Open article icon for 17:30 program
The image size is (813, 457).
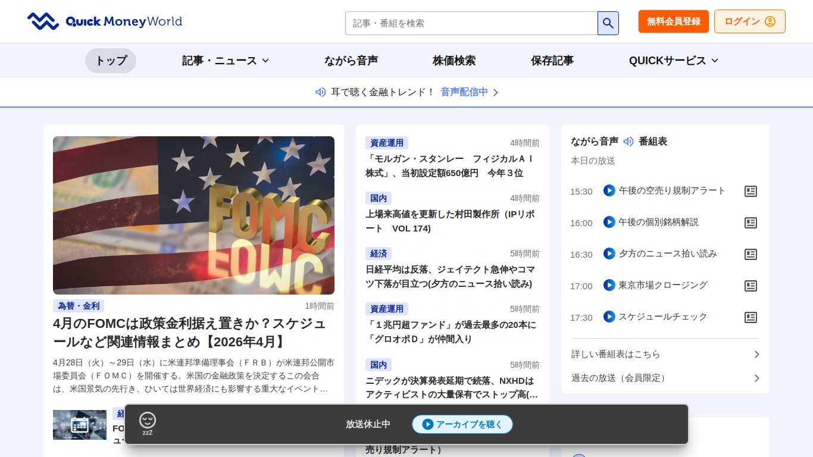coord(751,317)
